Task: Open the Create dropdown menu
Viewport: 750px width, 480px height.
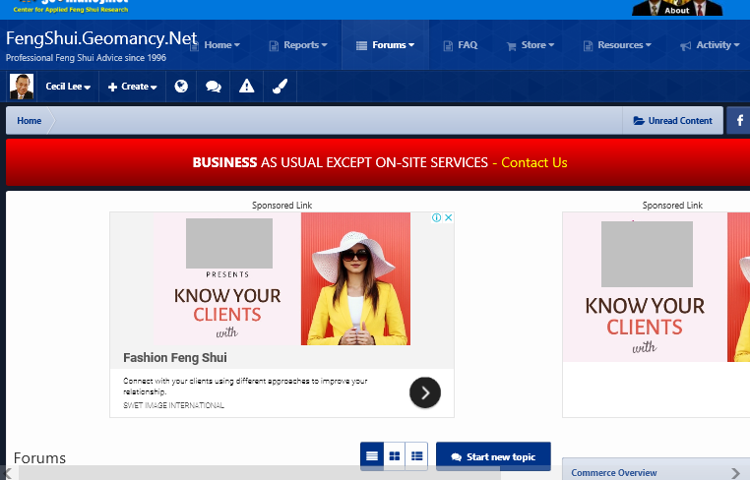Action: [x=133, y=87]
